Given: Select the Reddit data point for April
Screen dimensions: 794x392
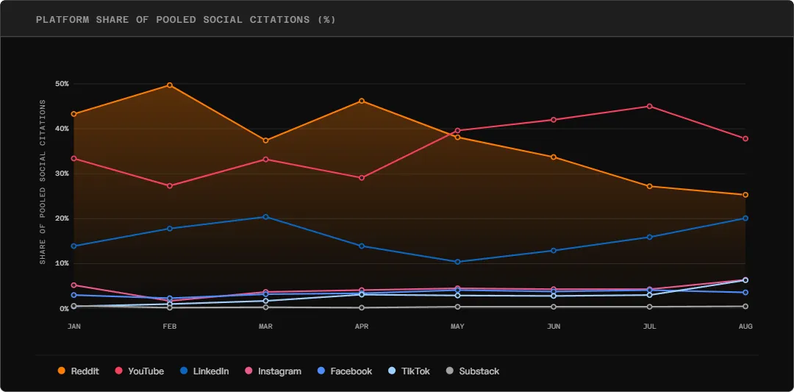Looking at the screenshot, I should 362,101.
